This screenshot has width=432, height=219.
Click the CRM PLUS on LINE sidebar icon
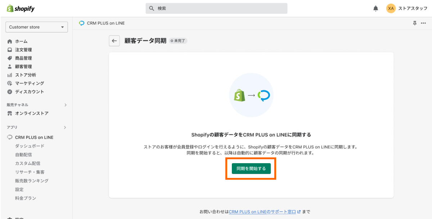pos(10,137)
